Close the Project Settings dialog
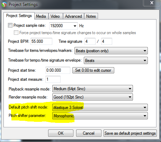 coord(152,3)
